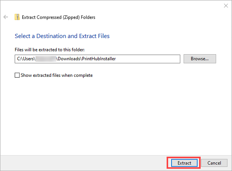Click empty space at end of path field
The image size is (232, 171).
148,59
